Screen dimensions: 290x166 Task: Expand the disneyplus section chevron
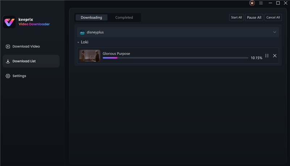pyautogui.click(x=274, y=32)
